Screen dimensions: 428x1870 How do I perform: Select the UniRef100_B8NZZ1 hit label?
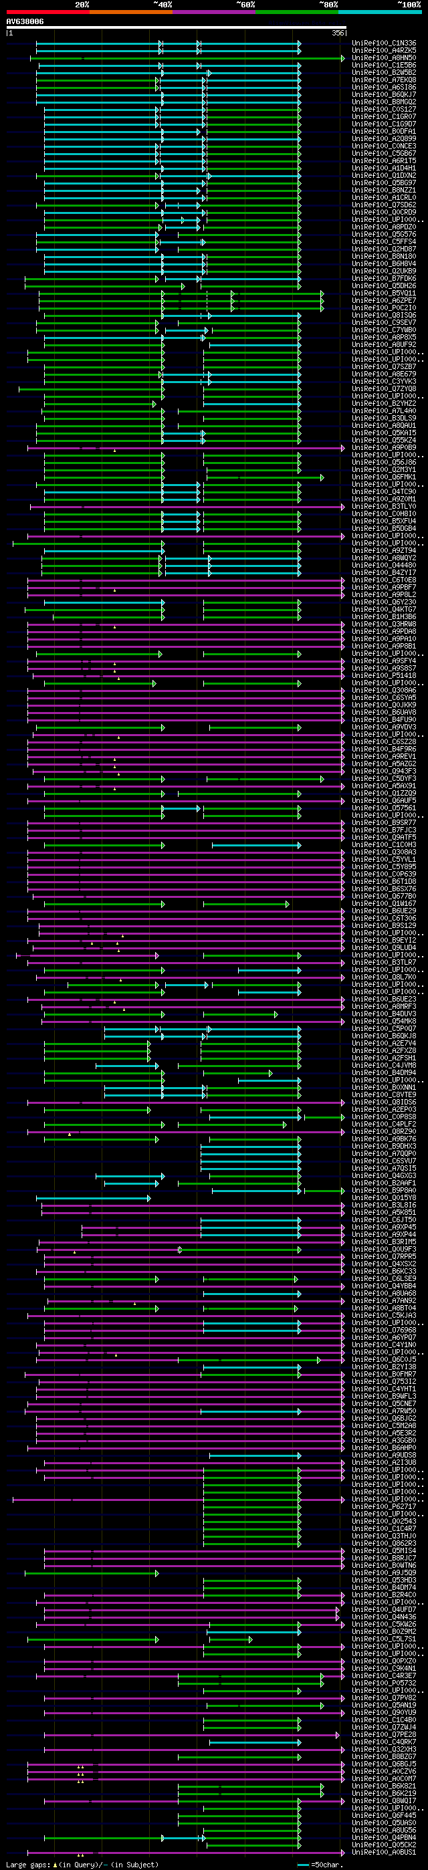point(384,190)
